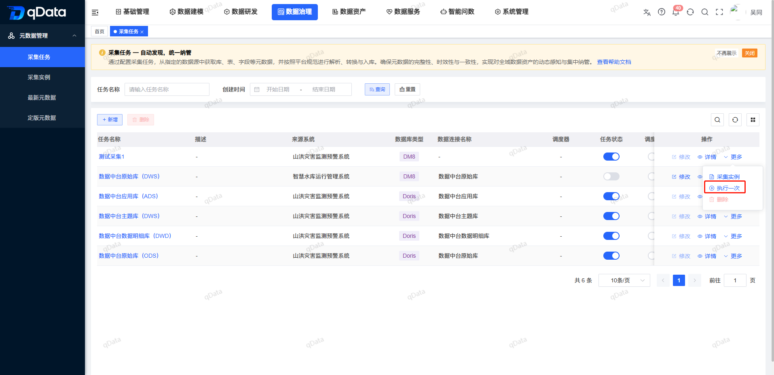Image resolution: width=774 pixels, height=375 pixels.
Task: View 详情 for 测试采集1 row
Action: click(707, 157)
